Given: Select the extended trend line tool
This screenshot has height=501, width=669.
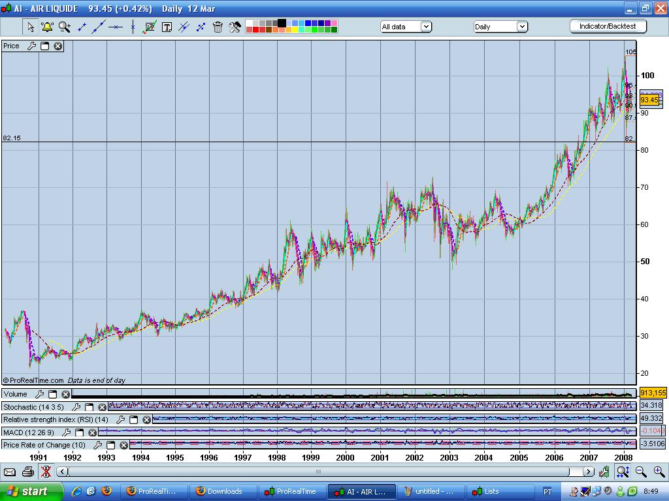Looking at the screenshot, I should tap(99, 27).
